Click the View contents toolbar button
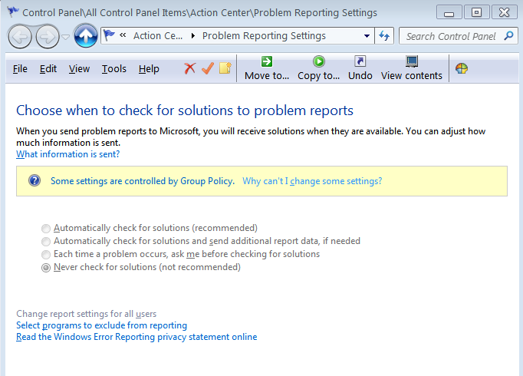523x376 pixels. [x=412, y=68]
